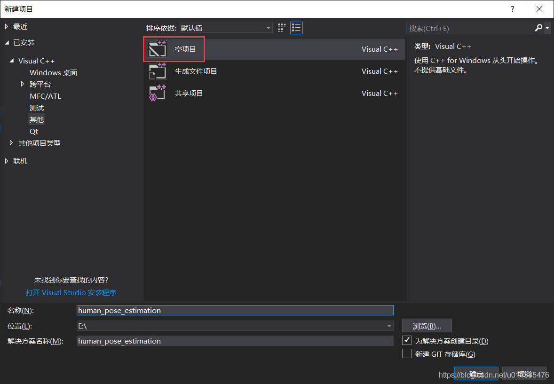The image size is (554, 384).
Task: Select 测试 category
Action: tap(37, 108)
